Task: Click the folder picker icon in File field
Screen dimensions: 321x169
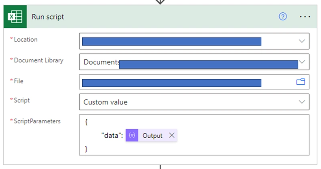Action: [301, 82]
